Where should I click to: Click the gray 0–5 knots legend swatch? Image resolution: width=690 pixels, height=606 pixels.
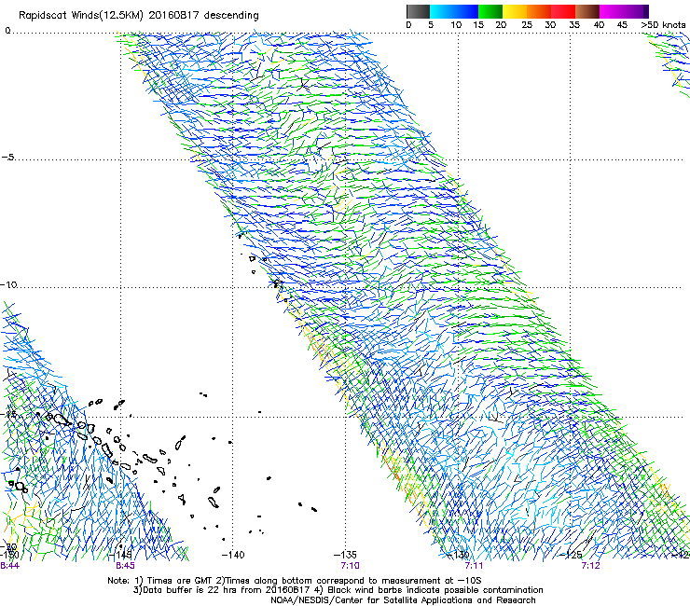pyautogui.click(x=418, y=11)
